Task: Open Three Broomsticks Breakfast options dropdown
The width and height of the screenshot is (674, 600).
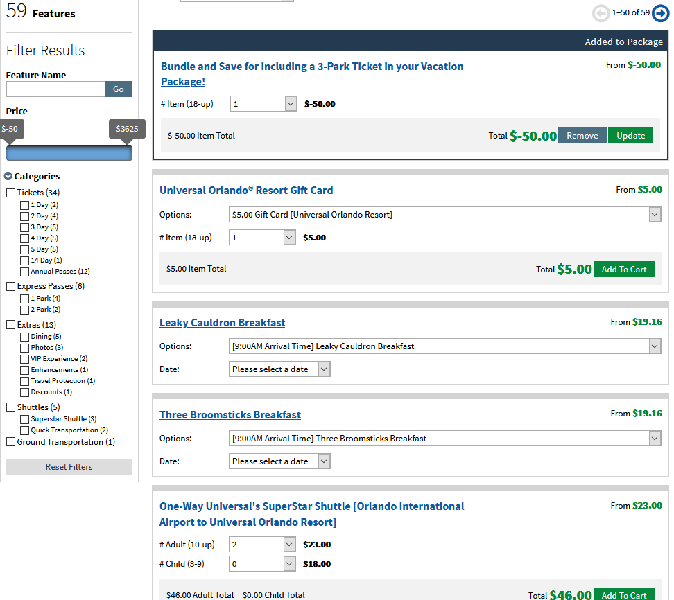Action: click(x=445, y=439)
